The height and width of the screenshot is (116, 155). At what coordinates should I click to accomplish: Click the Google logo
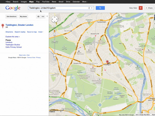click(x=13, y=8)
